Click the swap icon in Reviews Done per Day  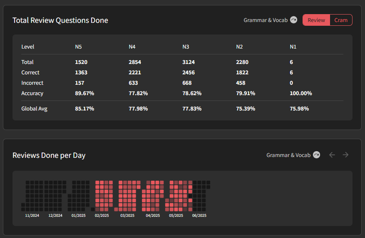pyautogui.click(x=316, y=155)
